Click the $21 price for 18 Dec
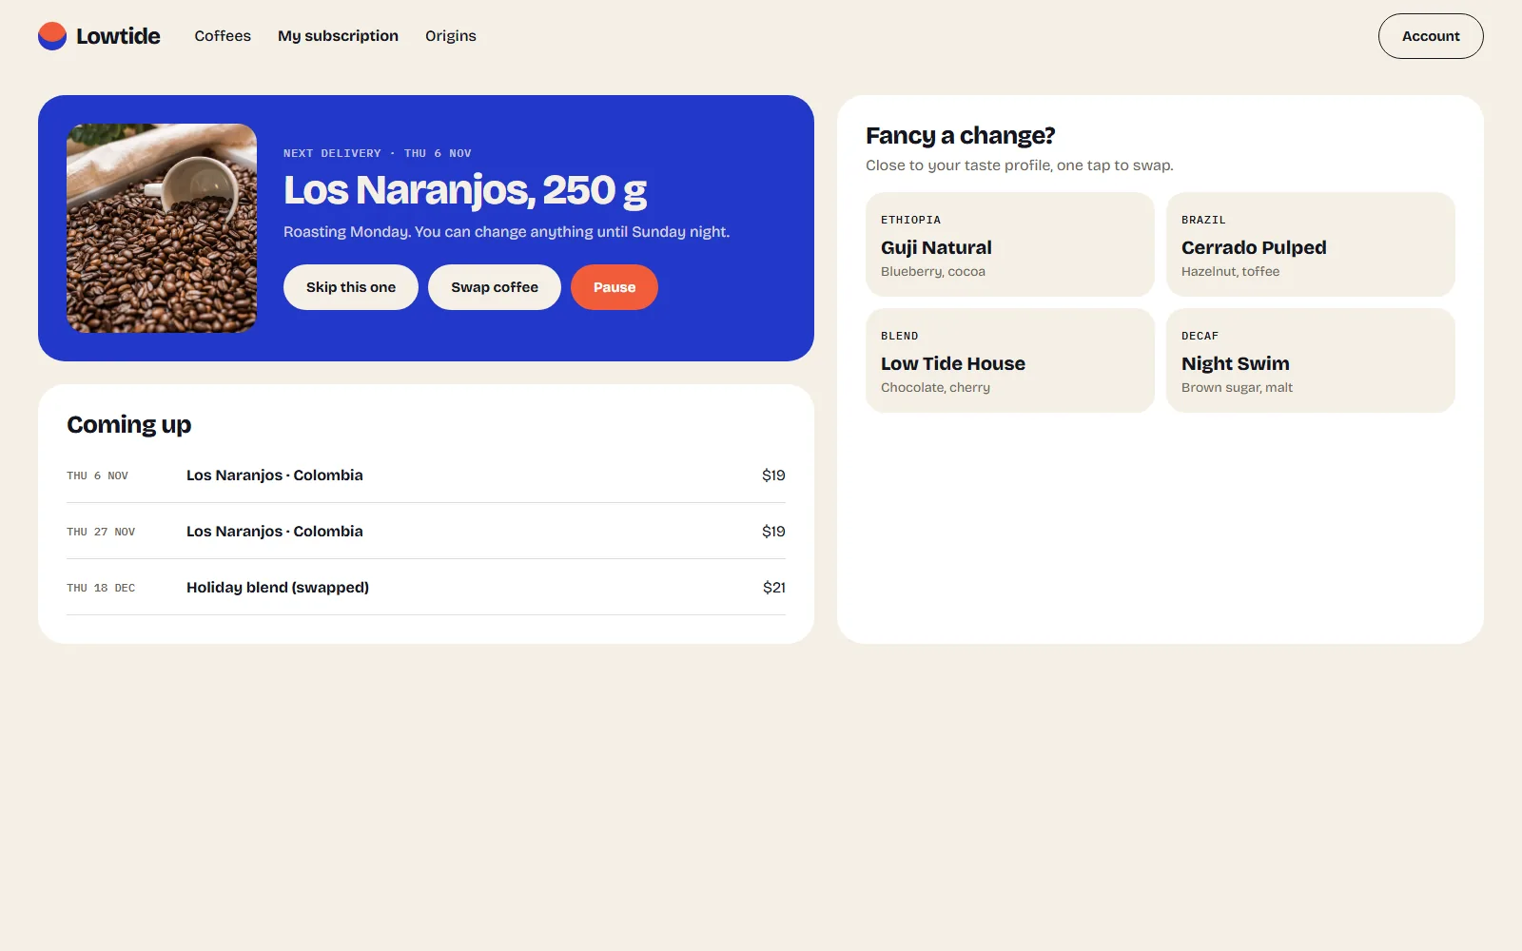Viewport: 1522px width, 951px height. click(x=774, y=588)
